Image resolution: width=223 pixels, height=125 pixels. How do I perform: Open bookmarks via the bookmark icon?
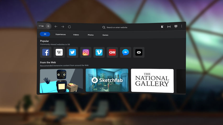tap(162, 27)
